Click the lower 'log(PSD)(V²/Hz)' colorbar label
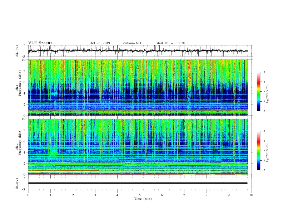The height and width of the screenshot is (219, 283). [267, 152]
